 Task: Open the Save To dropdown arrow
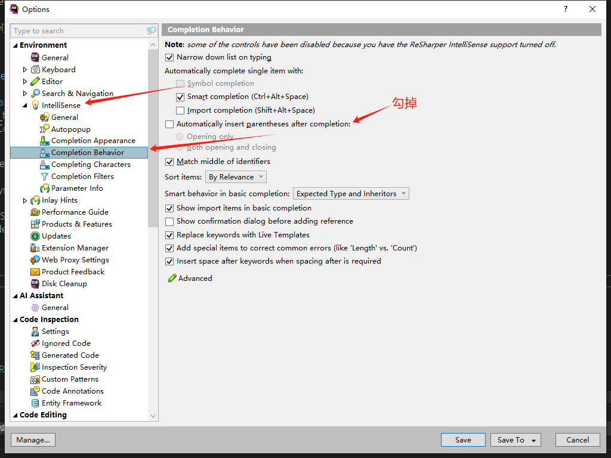[534, 441]
